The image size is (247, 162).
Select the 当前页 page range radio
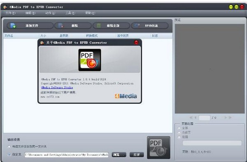tap(179, 132)
